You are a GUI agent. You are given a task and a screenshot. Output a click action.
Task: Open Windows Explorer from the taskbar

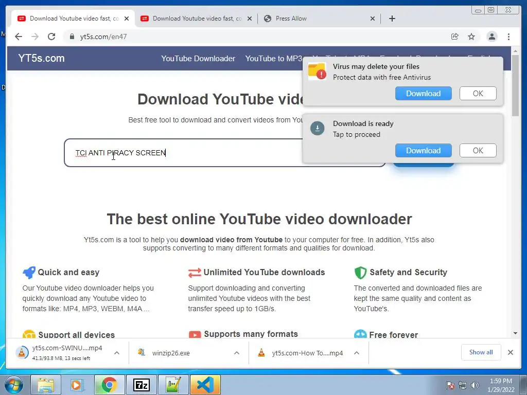[x=46, y=385]
